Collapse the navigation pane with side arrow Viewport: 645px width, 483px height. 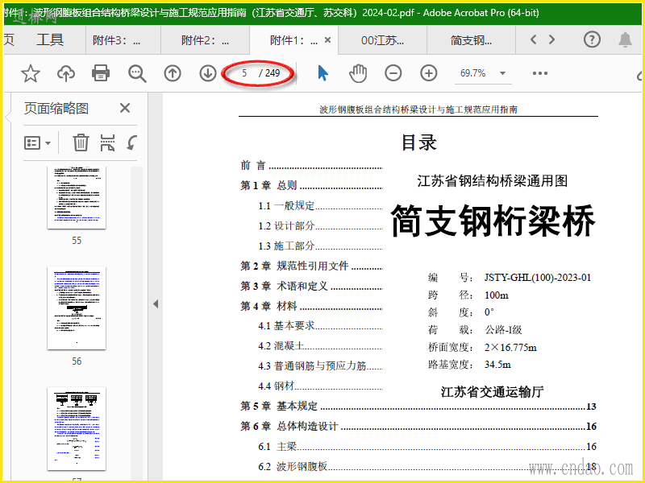click(156, 304)
